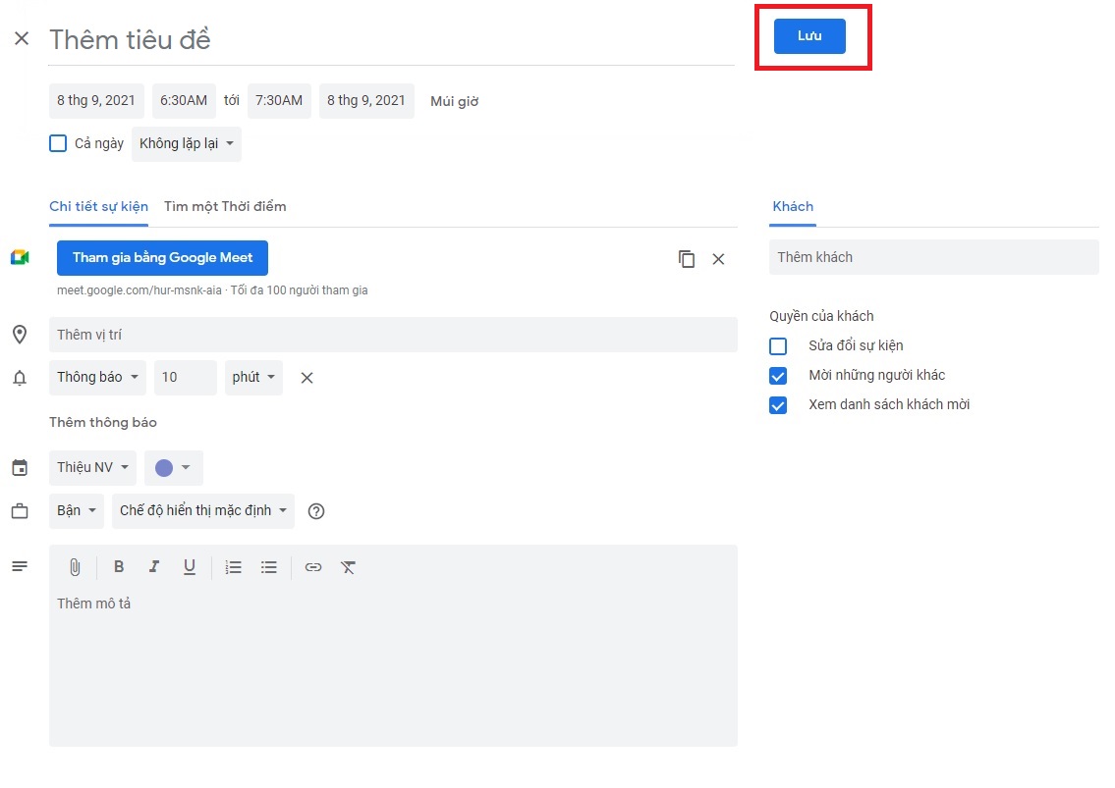Click the Quyền của khách label
Viewport: 1115px width, 788px height.
(x=821, y=316)
